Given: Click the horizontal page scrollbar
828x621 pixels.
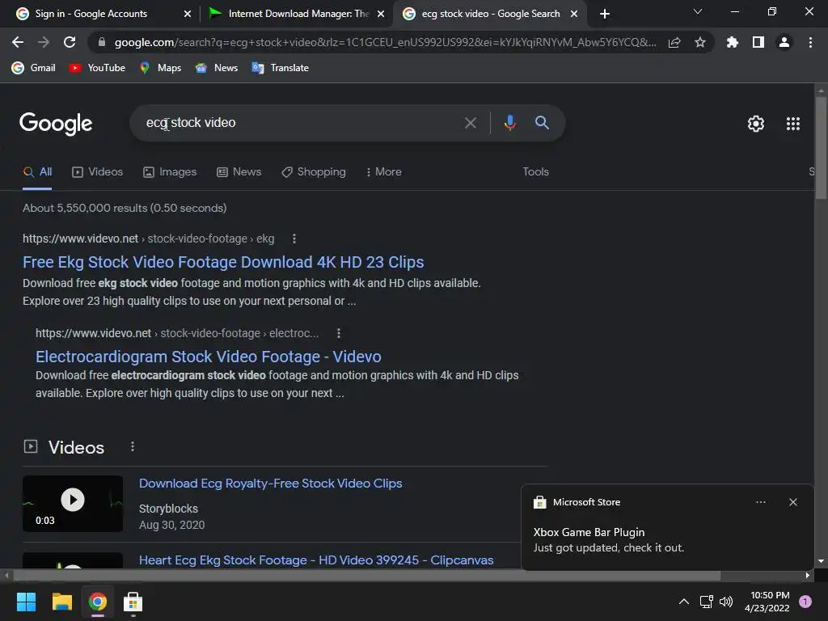Looking at the screenshot, I should [367, 575].
